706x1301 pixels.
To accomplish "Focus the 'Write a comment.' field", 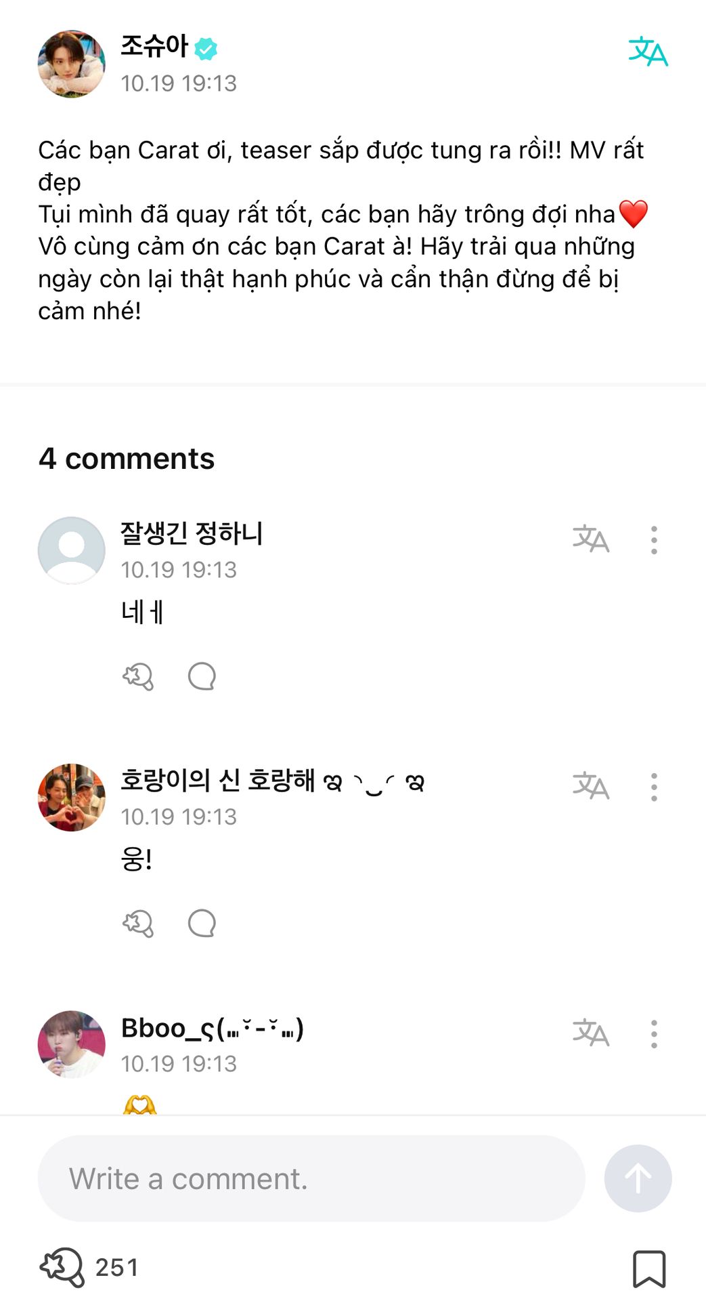I will 311,1178.
